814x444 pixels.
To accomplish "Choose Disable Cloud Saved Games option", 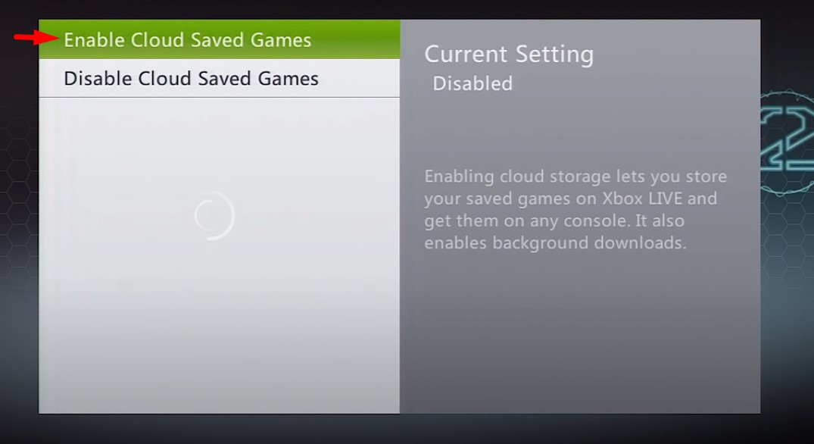I will click(219, 78).
